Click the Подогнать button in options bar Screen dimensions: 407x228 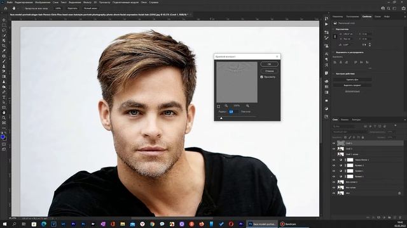tap(72, 8)
